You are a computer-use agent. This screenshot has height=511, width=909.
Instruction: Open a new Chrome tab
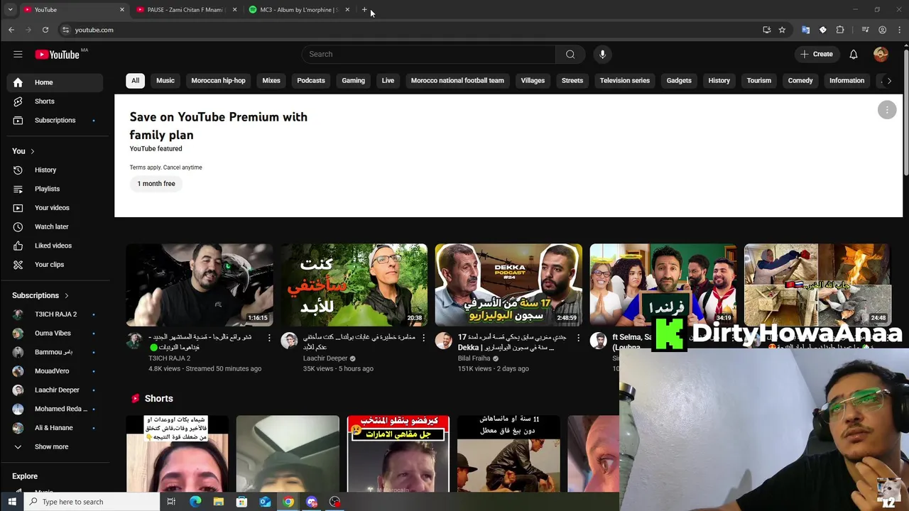click(x=364, y=10)
